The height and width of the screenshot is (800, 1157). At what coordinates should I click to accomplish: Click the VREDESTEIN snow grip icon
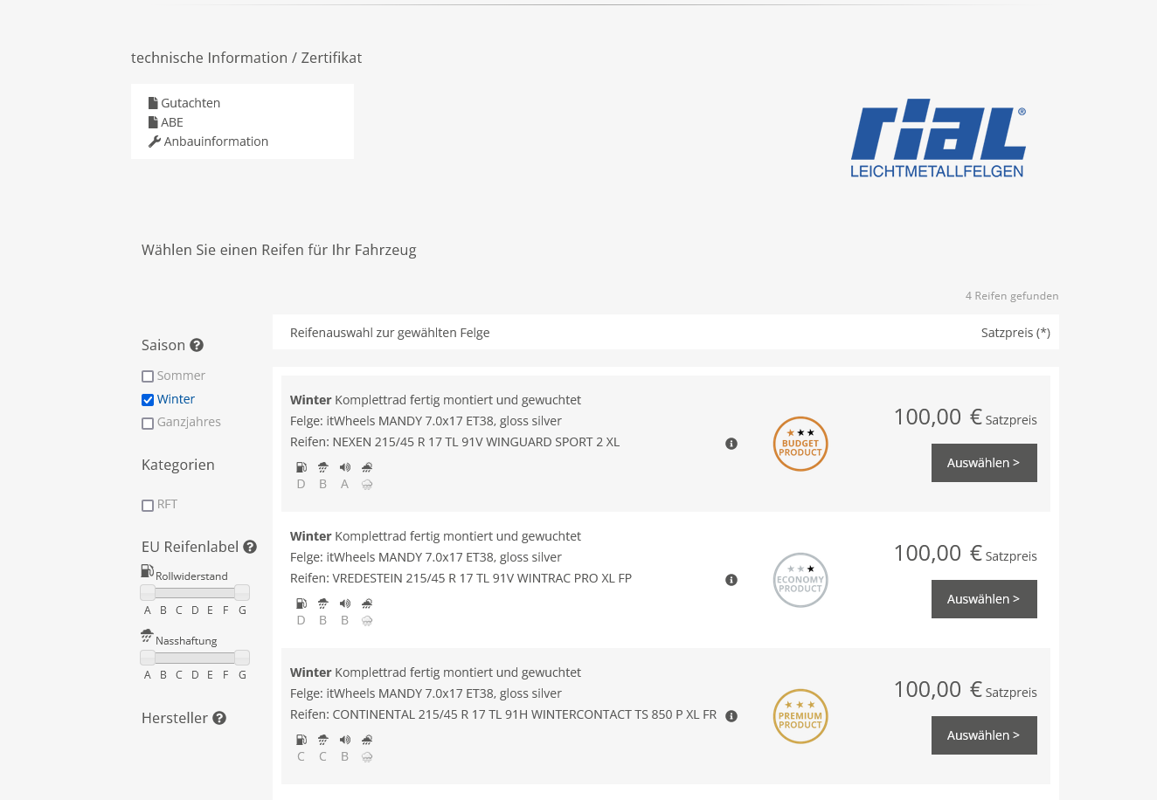(x=367, y=603)
